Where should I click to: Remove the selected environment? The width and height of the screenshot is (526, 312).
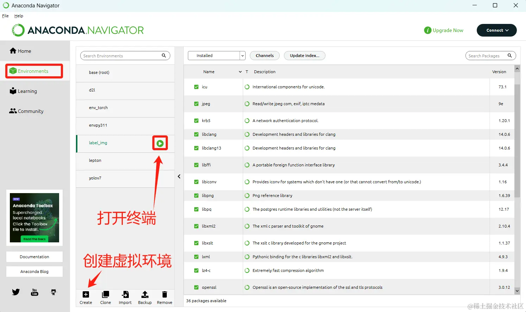(x=164, y=298)
